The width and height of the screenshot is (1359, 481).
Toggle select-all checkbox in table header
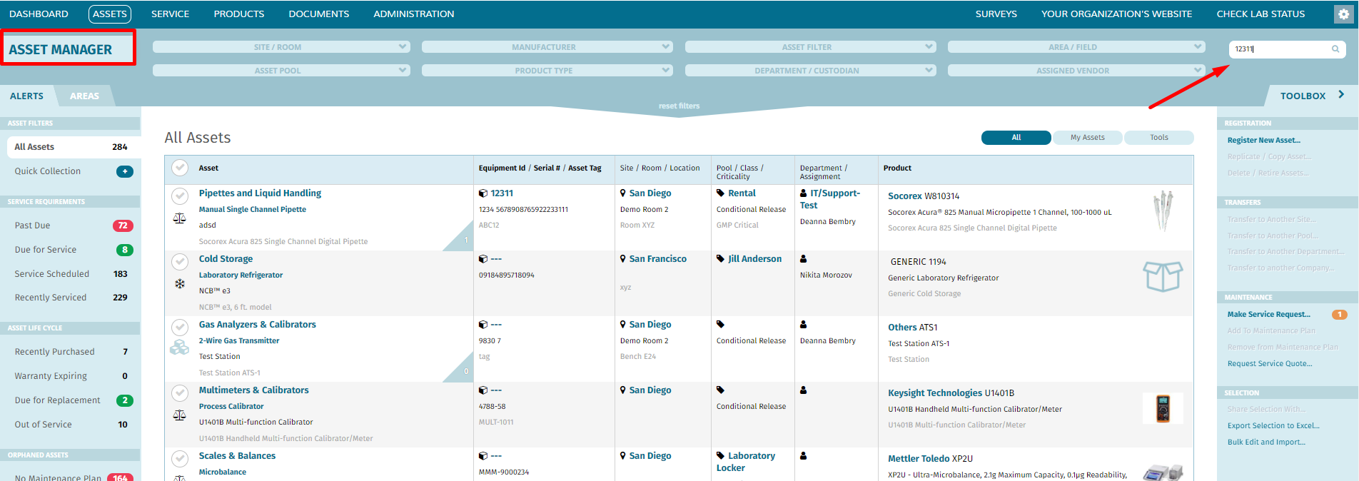(180, 168)
